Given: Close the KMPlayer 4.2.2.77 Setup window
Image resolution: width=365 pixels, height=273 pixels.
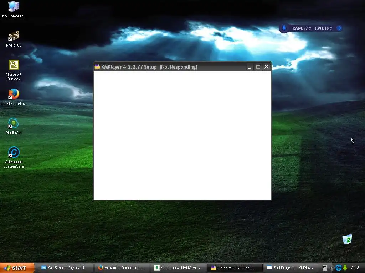Looking at the screenshot, I should point(266,67).
